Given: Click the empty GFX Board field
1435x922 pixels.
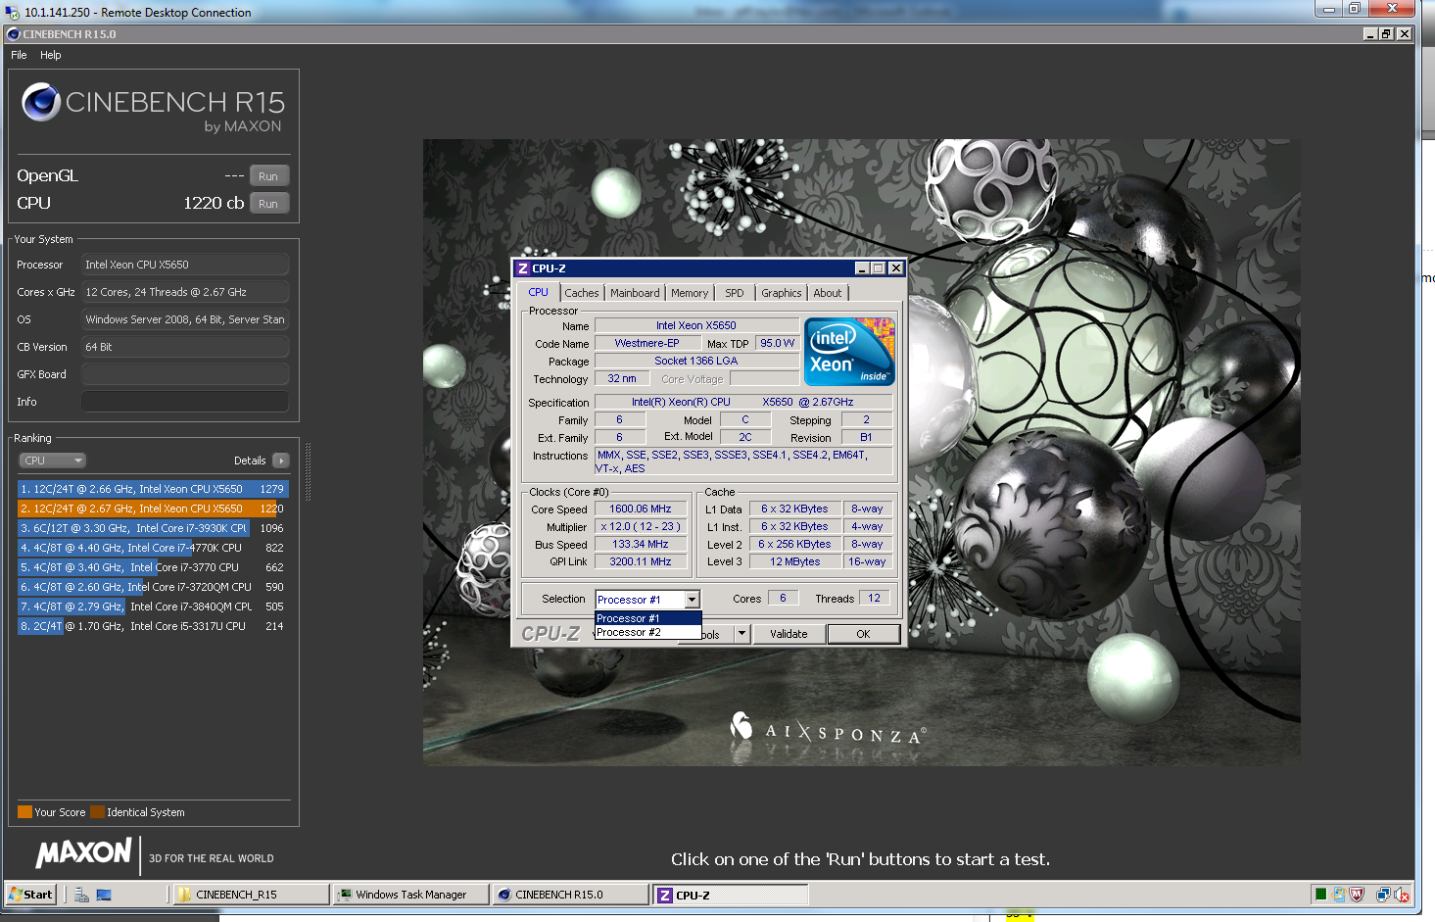Looking at the screenshot, I should point(185,374).
